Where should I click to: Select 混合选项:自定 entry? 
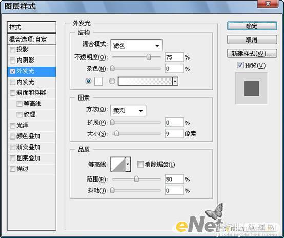coord(31,39)
